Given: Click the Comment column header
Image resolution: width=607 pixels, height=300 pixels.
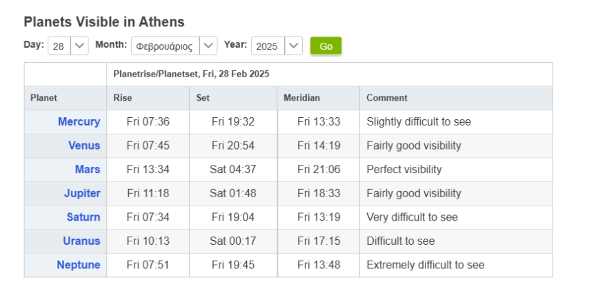Looking at the screenshot, I should click(386, 98).
